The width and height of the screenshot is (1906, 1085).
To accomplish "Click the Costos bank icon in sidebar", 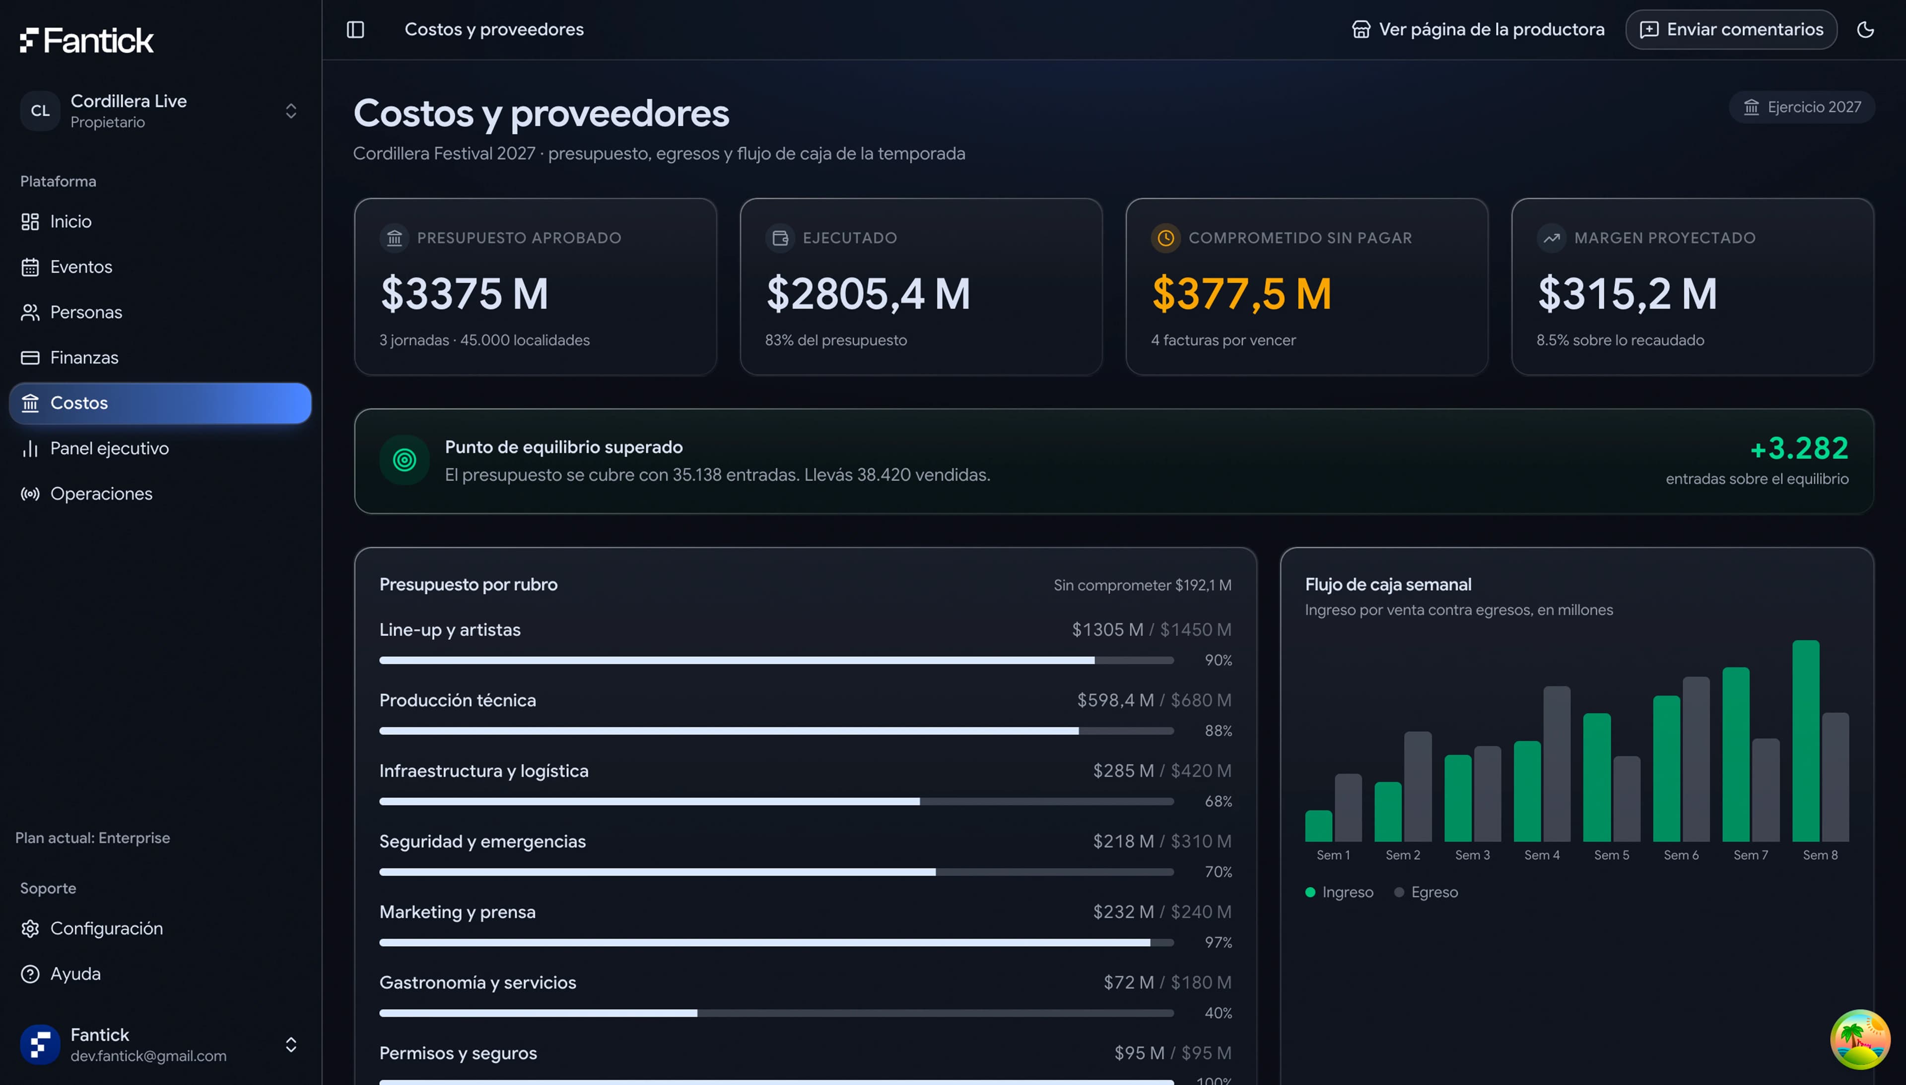I will [x=30, y=403].
